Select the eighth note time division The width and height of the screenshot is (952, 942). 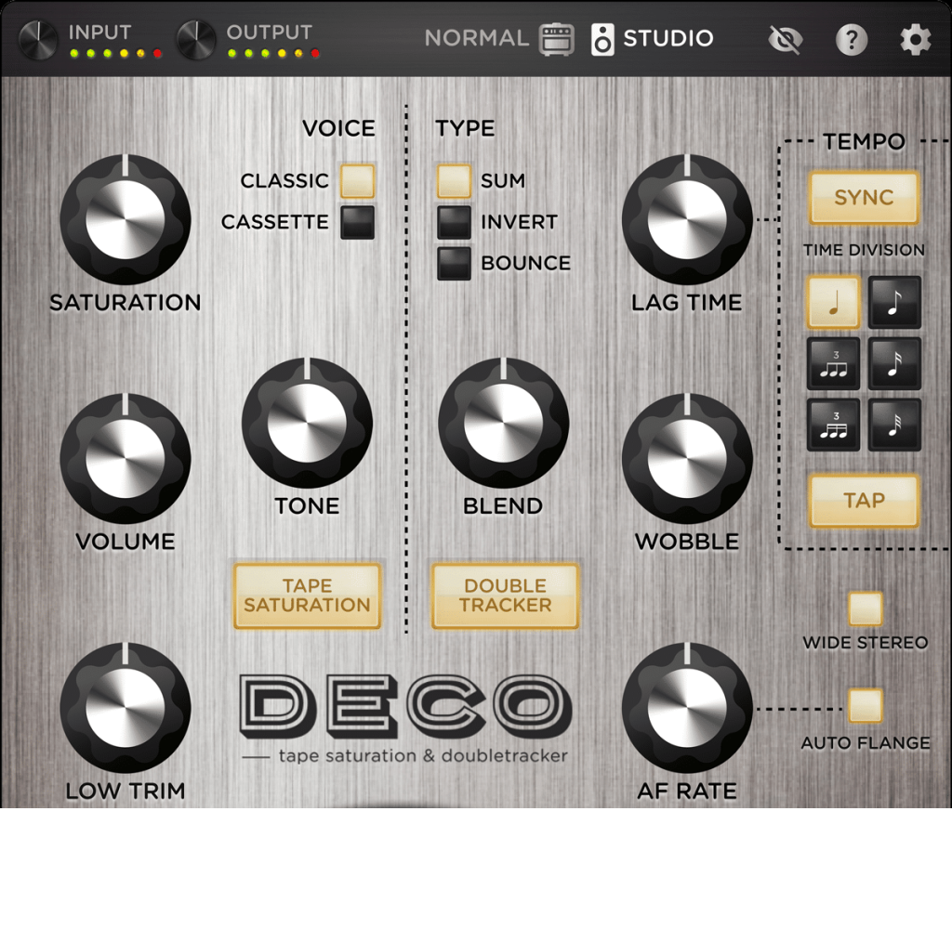pos(894,303)
